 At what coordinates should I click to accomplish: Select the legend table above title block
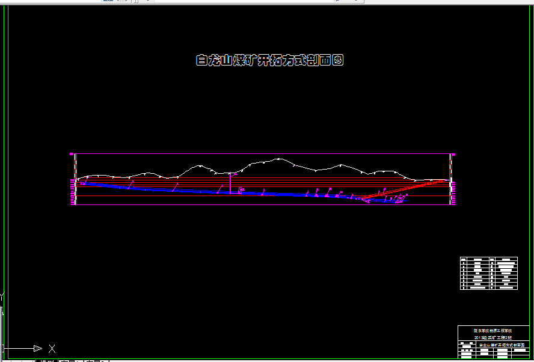click(489, 274)
